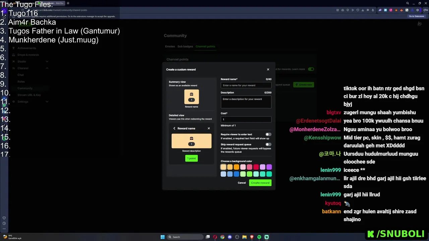Select the Channel points tab
Viewport: 429px width, 241px height.
205,47
